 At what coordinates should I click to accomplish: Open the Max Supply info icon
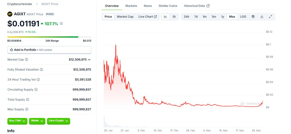(27, 109)
